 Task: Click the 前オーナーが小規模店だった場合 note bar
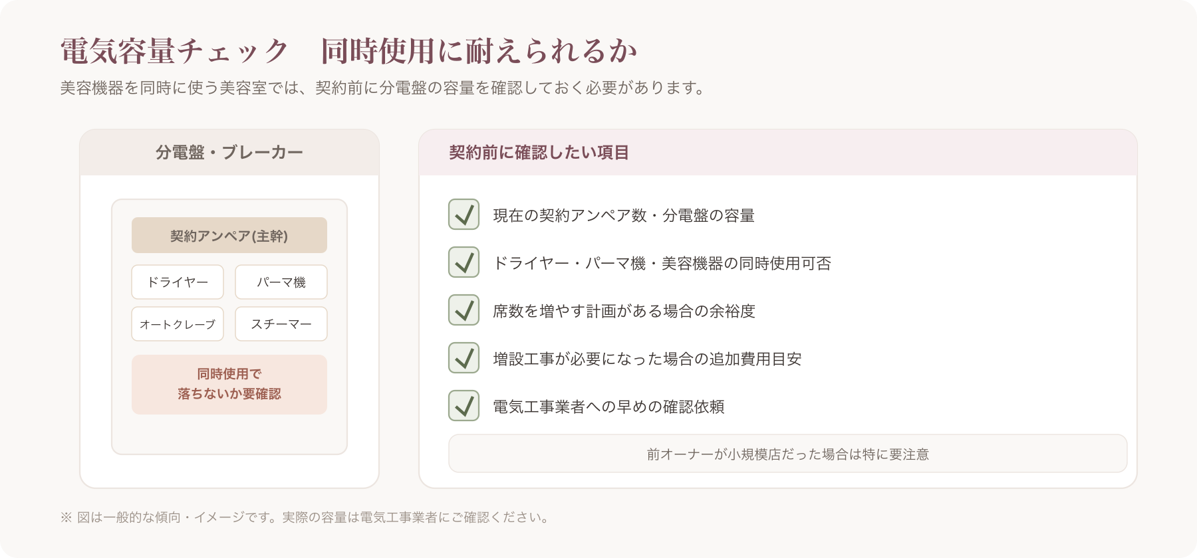click(788, 454)
